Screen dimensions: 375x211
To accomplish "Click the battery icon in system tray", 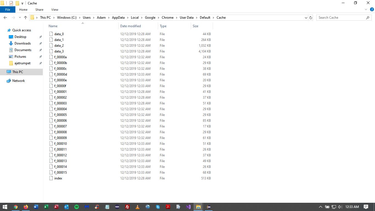I will pyautogui.click(x=327, y=207).
